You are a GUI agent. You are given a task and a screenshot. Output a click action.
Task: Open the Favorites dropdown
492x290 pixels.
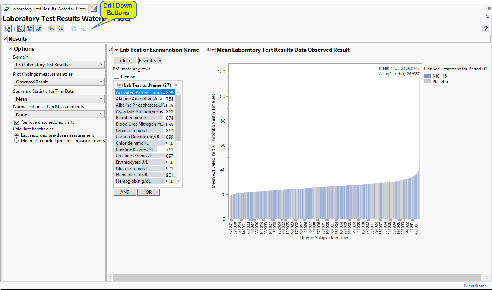[150, 61]
